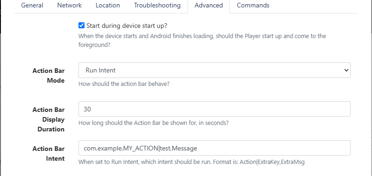Screen dimensions: 372x176
Task: Switch to the General tab
Action: (32, 6)
